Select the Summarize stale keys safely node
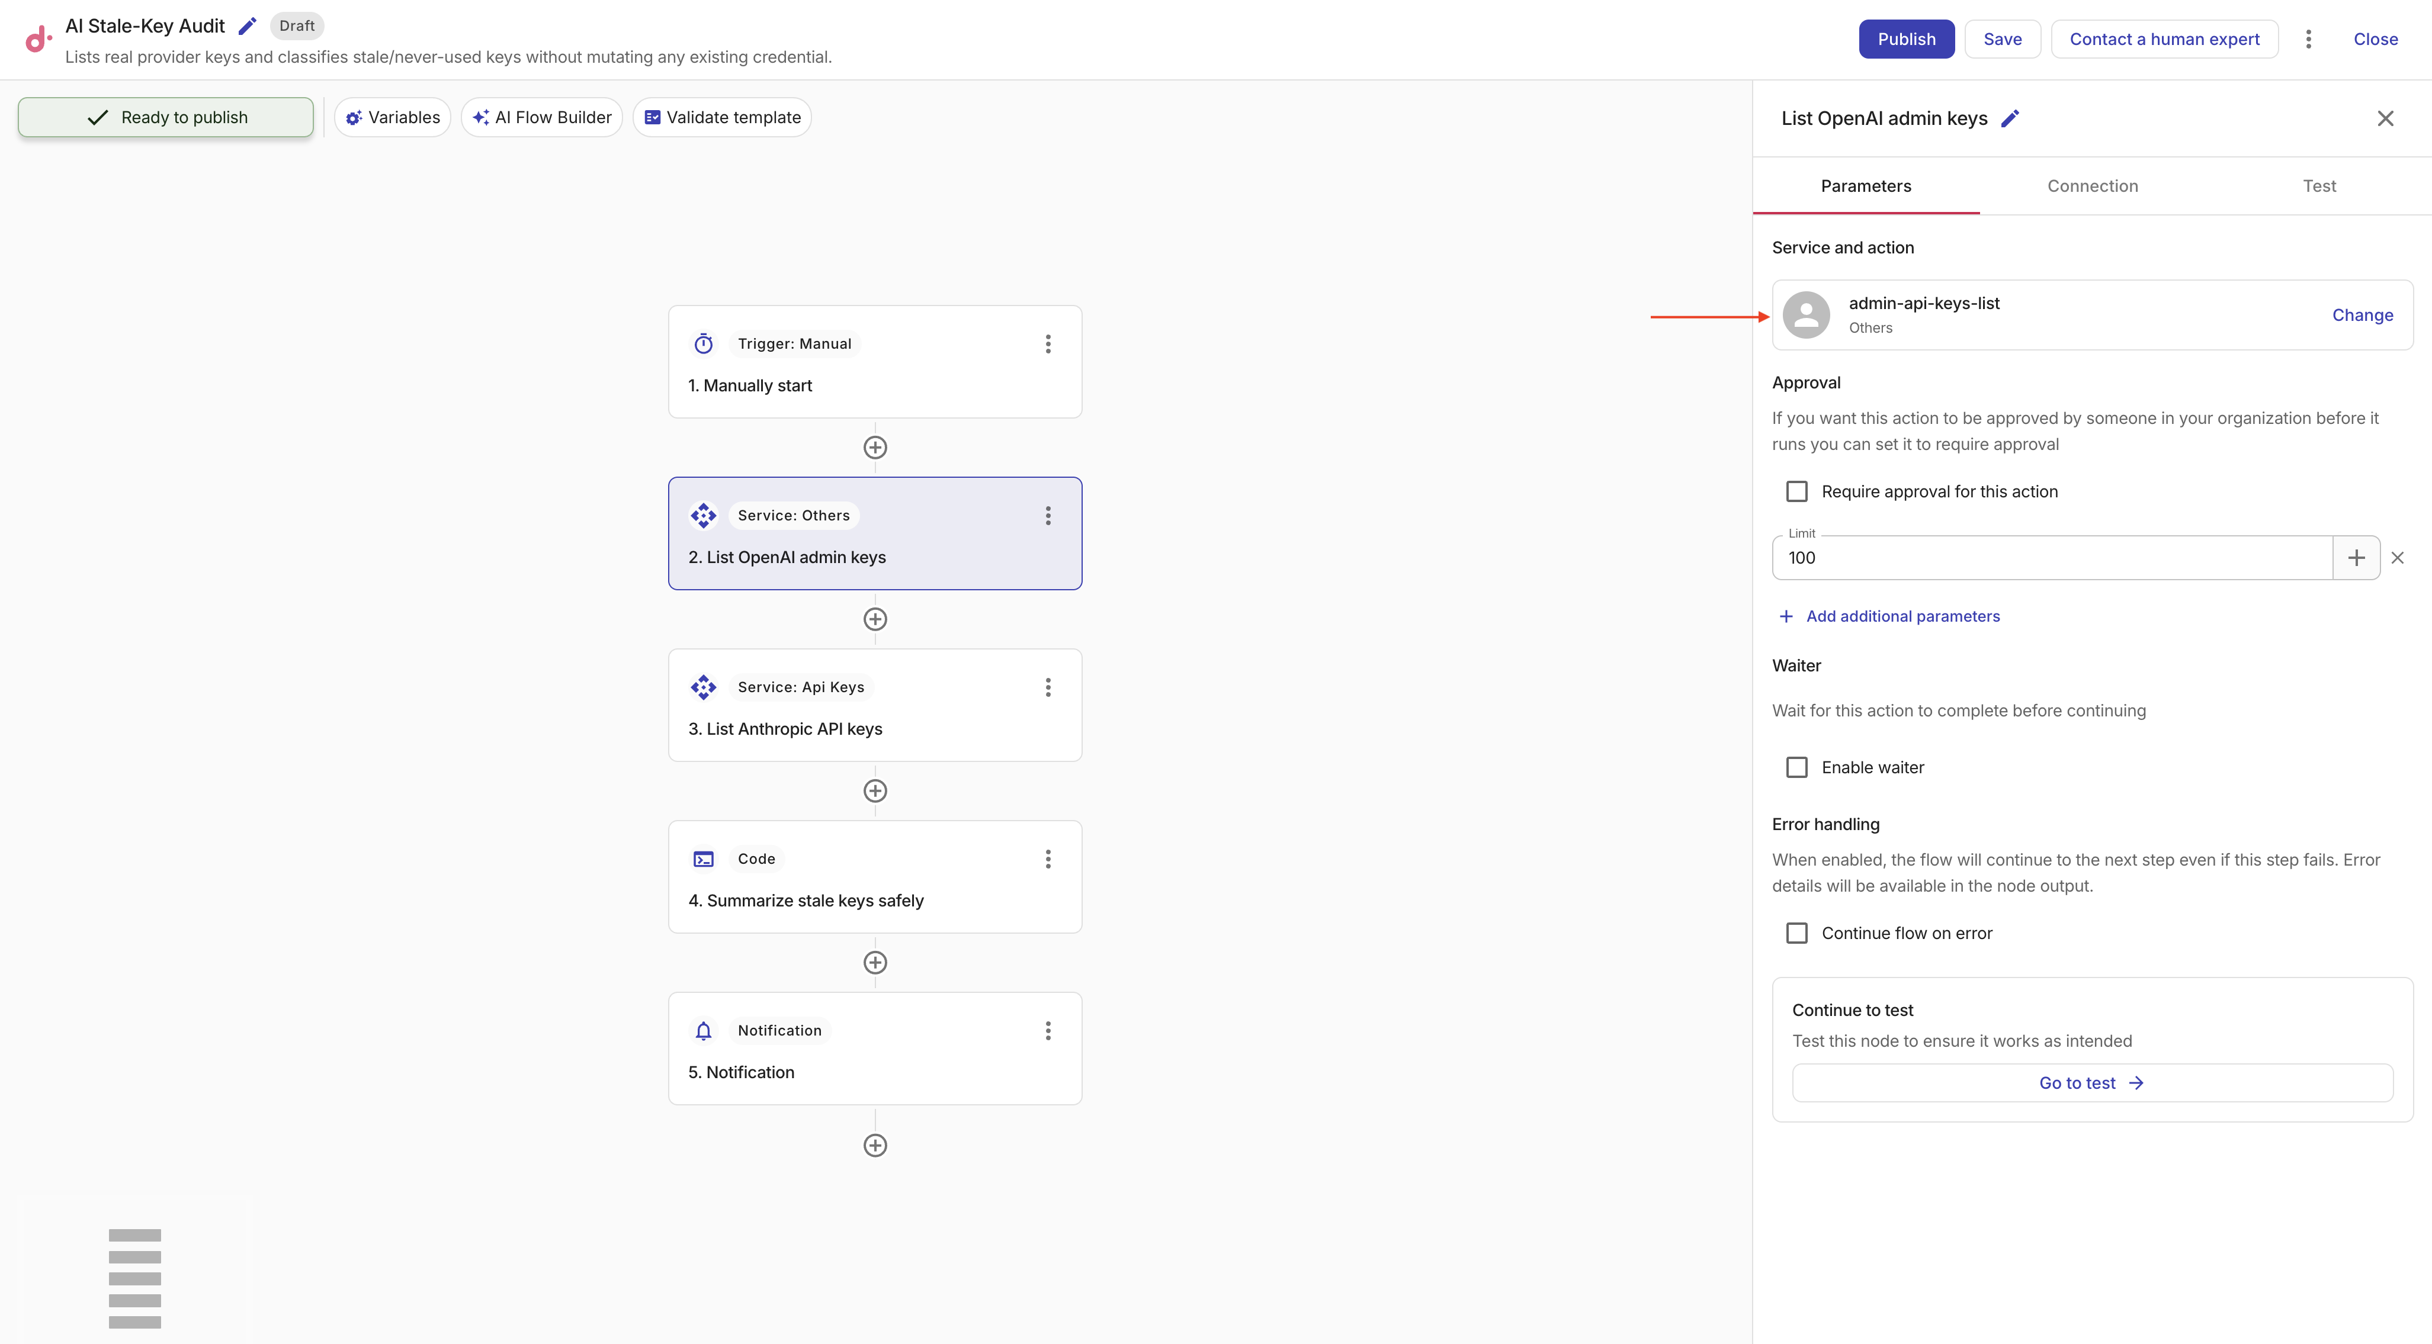Image resolution: width=2432 pixels, height=1344 pixels. (x=875, y=877)
